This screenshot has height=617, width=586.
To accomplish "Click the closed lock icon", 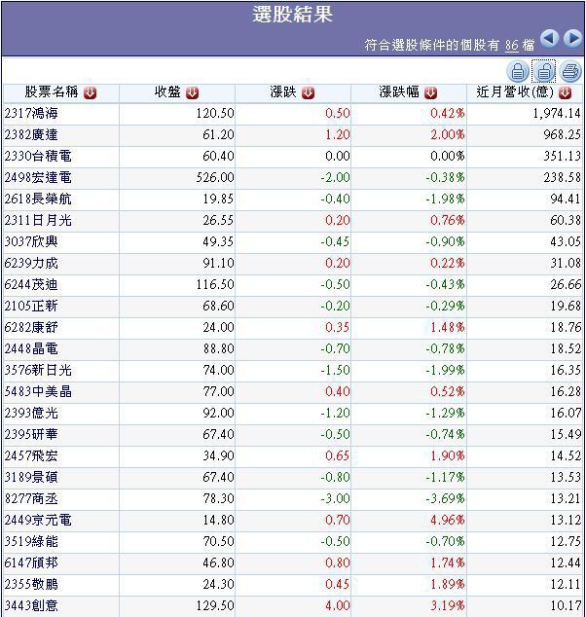I will coord(518,71).
